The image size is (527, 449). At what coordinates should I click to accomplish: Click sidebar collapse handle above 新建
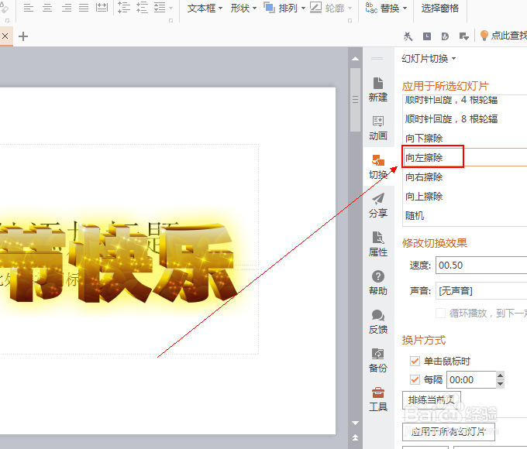(x=377, y=58)
